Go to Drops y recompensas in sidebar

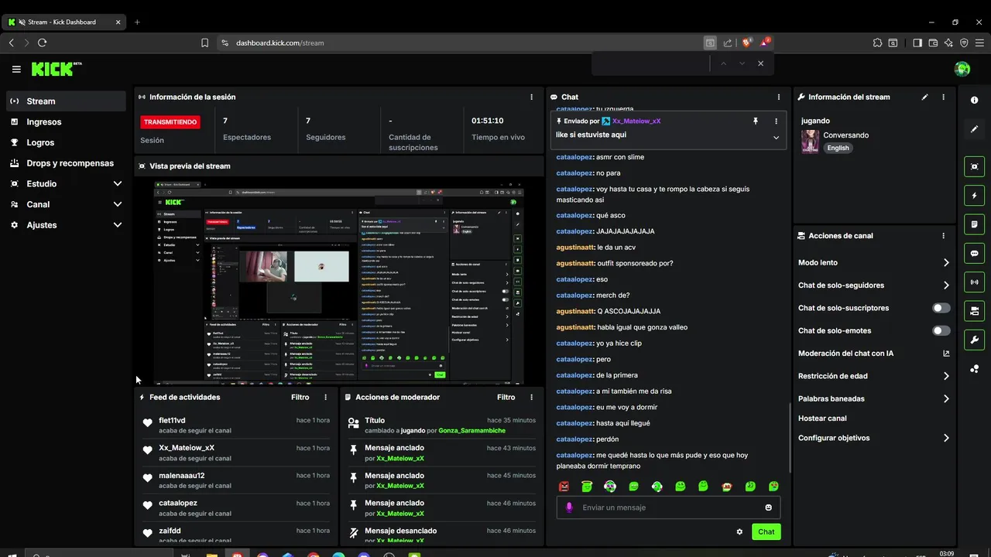pyautogui.click(x=66, y=163)
